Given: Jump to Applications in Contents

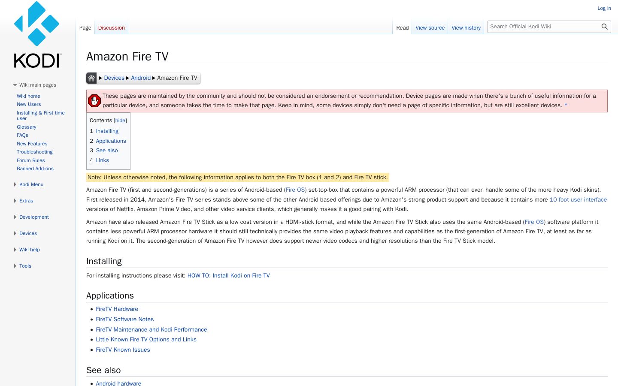Looking at the screenshot, I should 111,141.
